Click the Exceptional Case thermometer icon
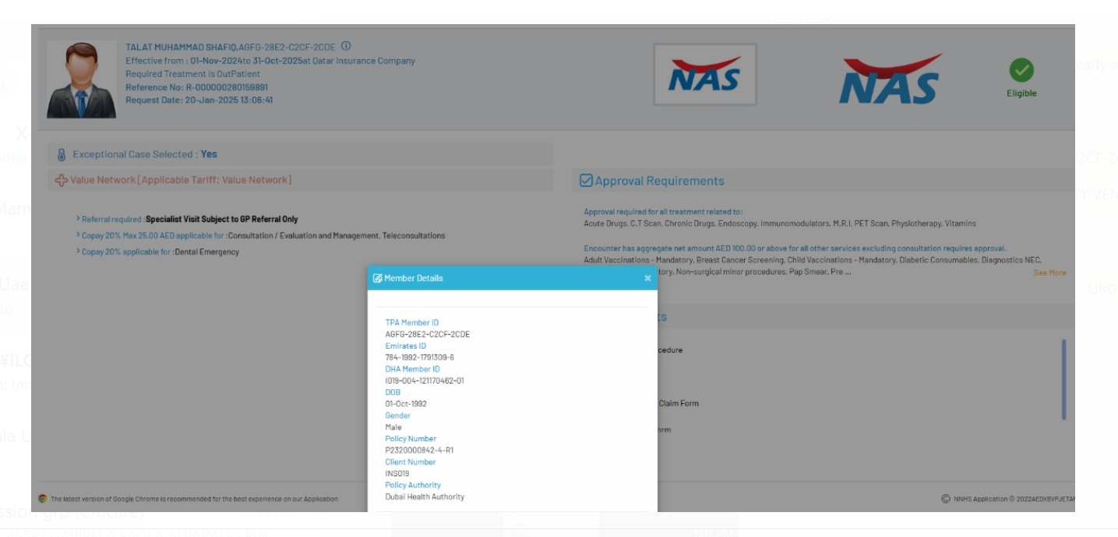This screenshot has height=537, width=1118. click(x=62, y=154)
